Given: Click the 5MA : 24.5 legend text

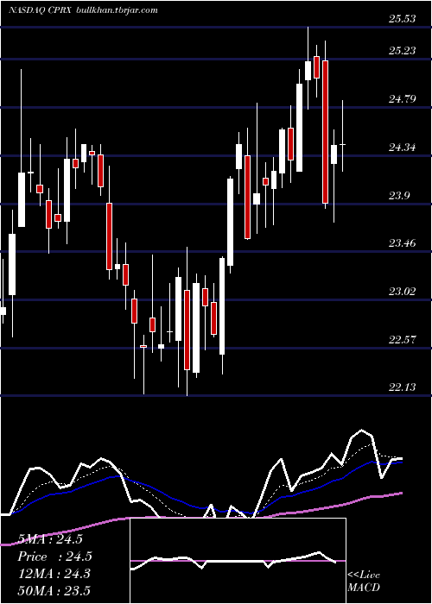Looking at the screenshot, I should pos(50,539).
